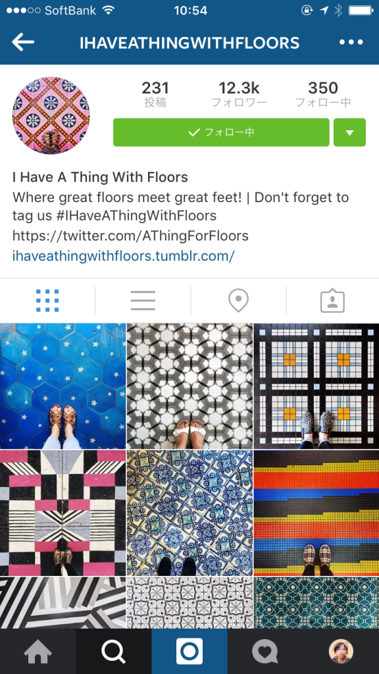Open the red yellow blue striped floor photo

tap(316, 513)
